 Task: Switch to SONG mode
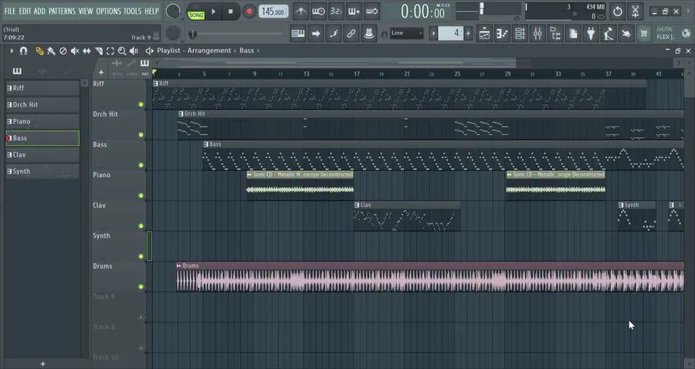[x=196, y=15]
